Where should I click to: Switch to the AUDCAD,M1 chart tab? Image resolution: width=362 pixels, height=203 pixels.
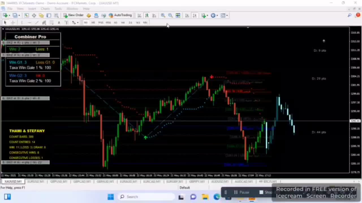(x=244, y=182)
